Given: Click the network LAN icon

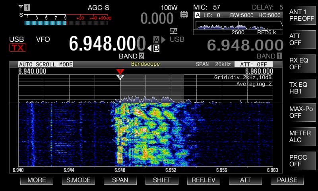Looking at the screenshot, I should pos(174,31).
